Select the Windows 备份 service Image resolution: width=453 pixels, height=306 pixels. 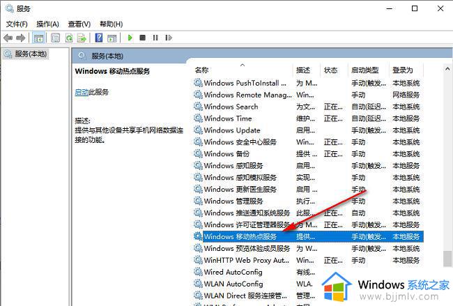tap(308, 154)
